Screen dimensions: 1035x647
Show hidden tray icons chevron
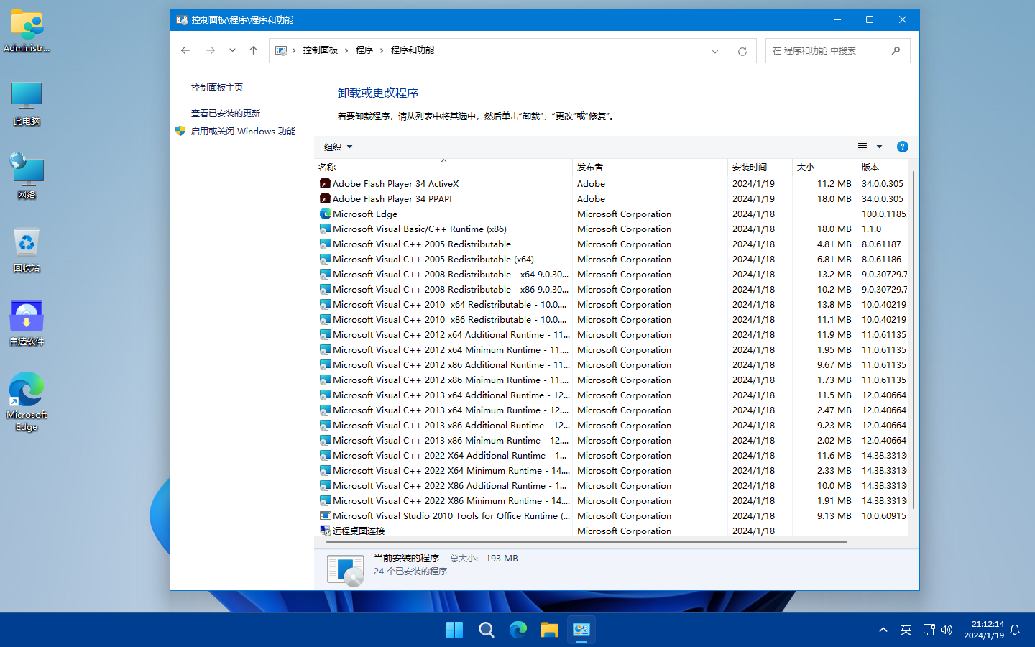883,630
